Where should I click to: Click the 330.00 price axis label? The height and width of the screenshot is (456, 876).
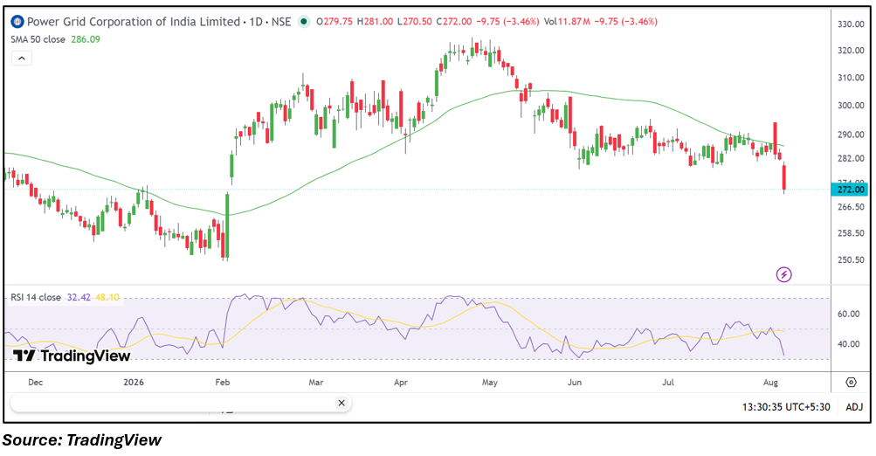tap(851, 24)
